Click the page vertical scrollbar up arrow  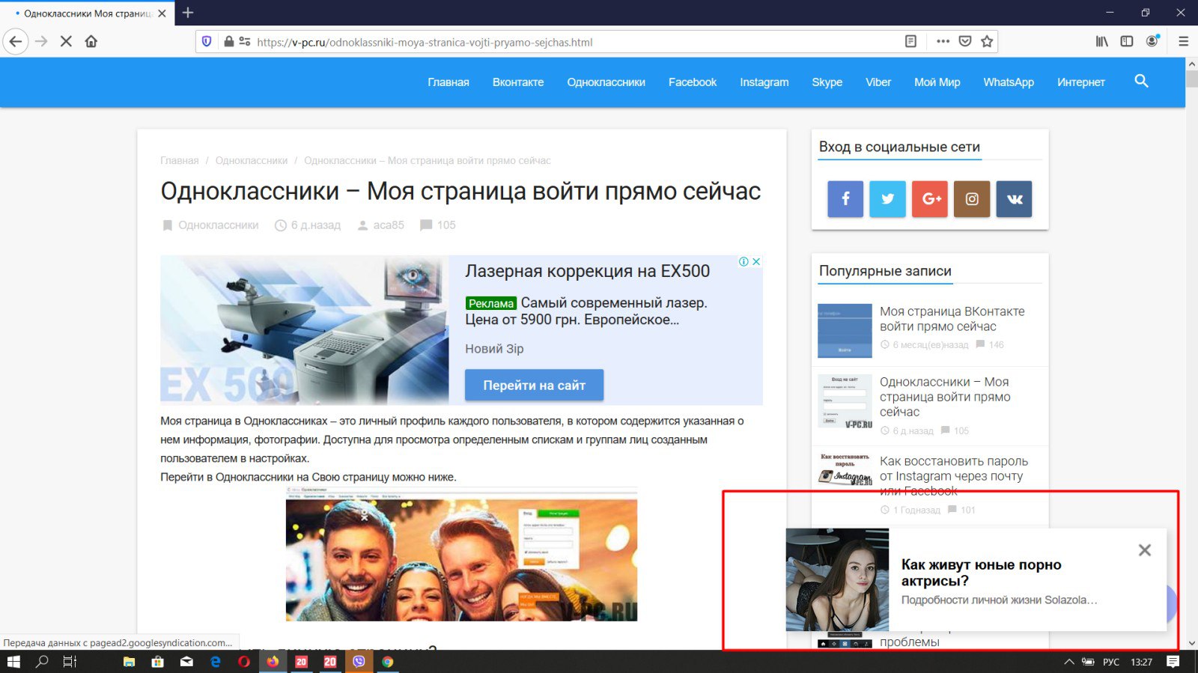1191,64
